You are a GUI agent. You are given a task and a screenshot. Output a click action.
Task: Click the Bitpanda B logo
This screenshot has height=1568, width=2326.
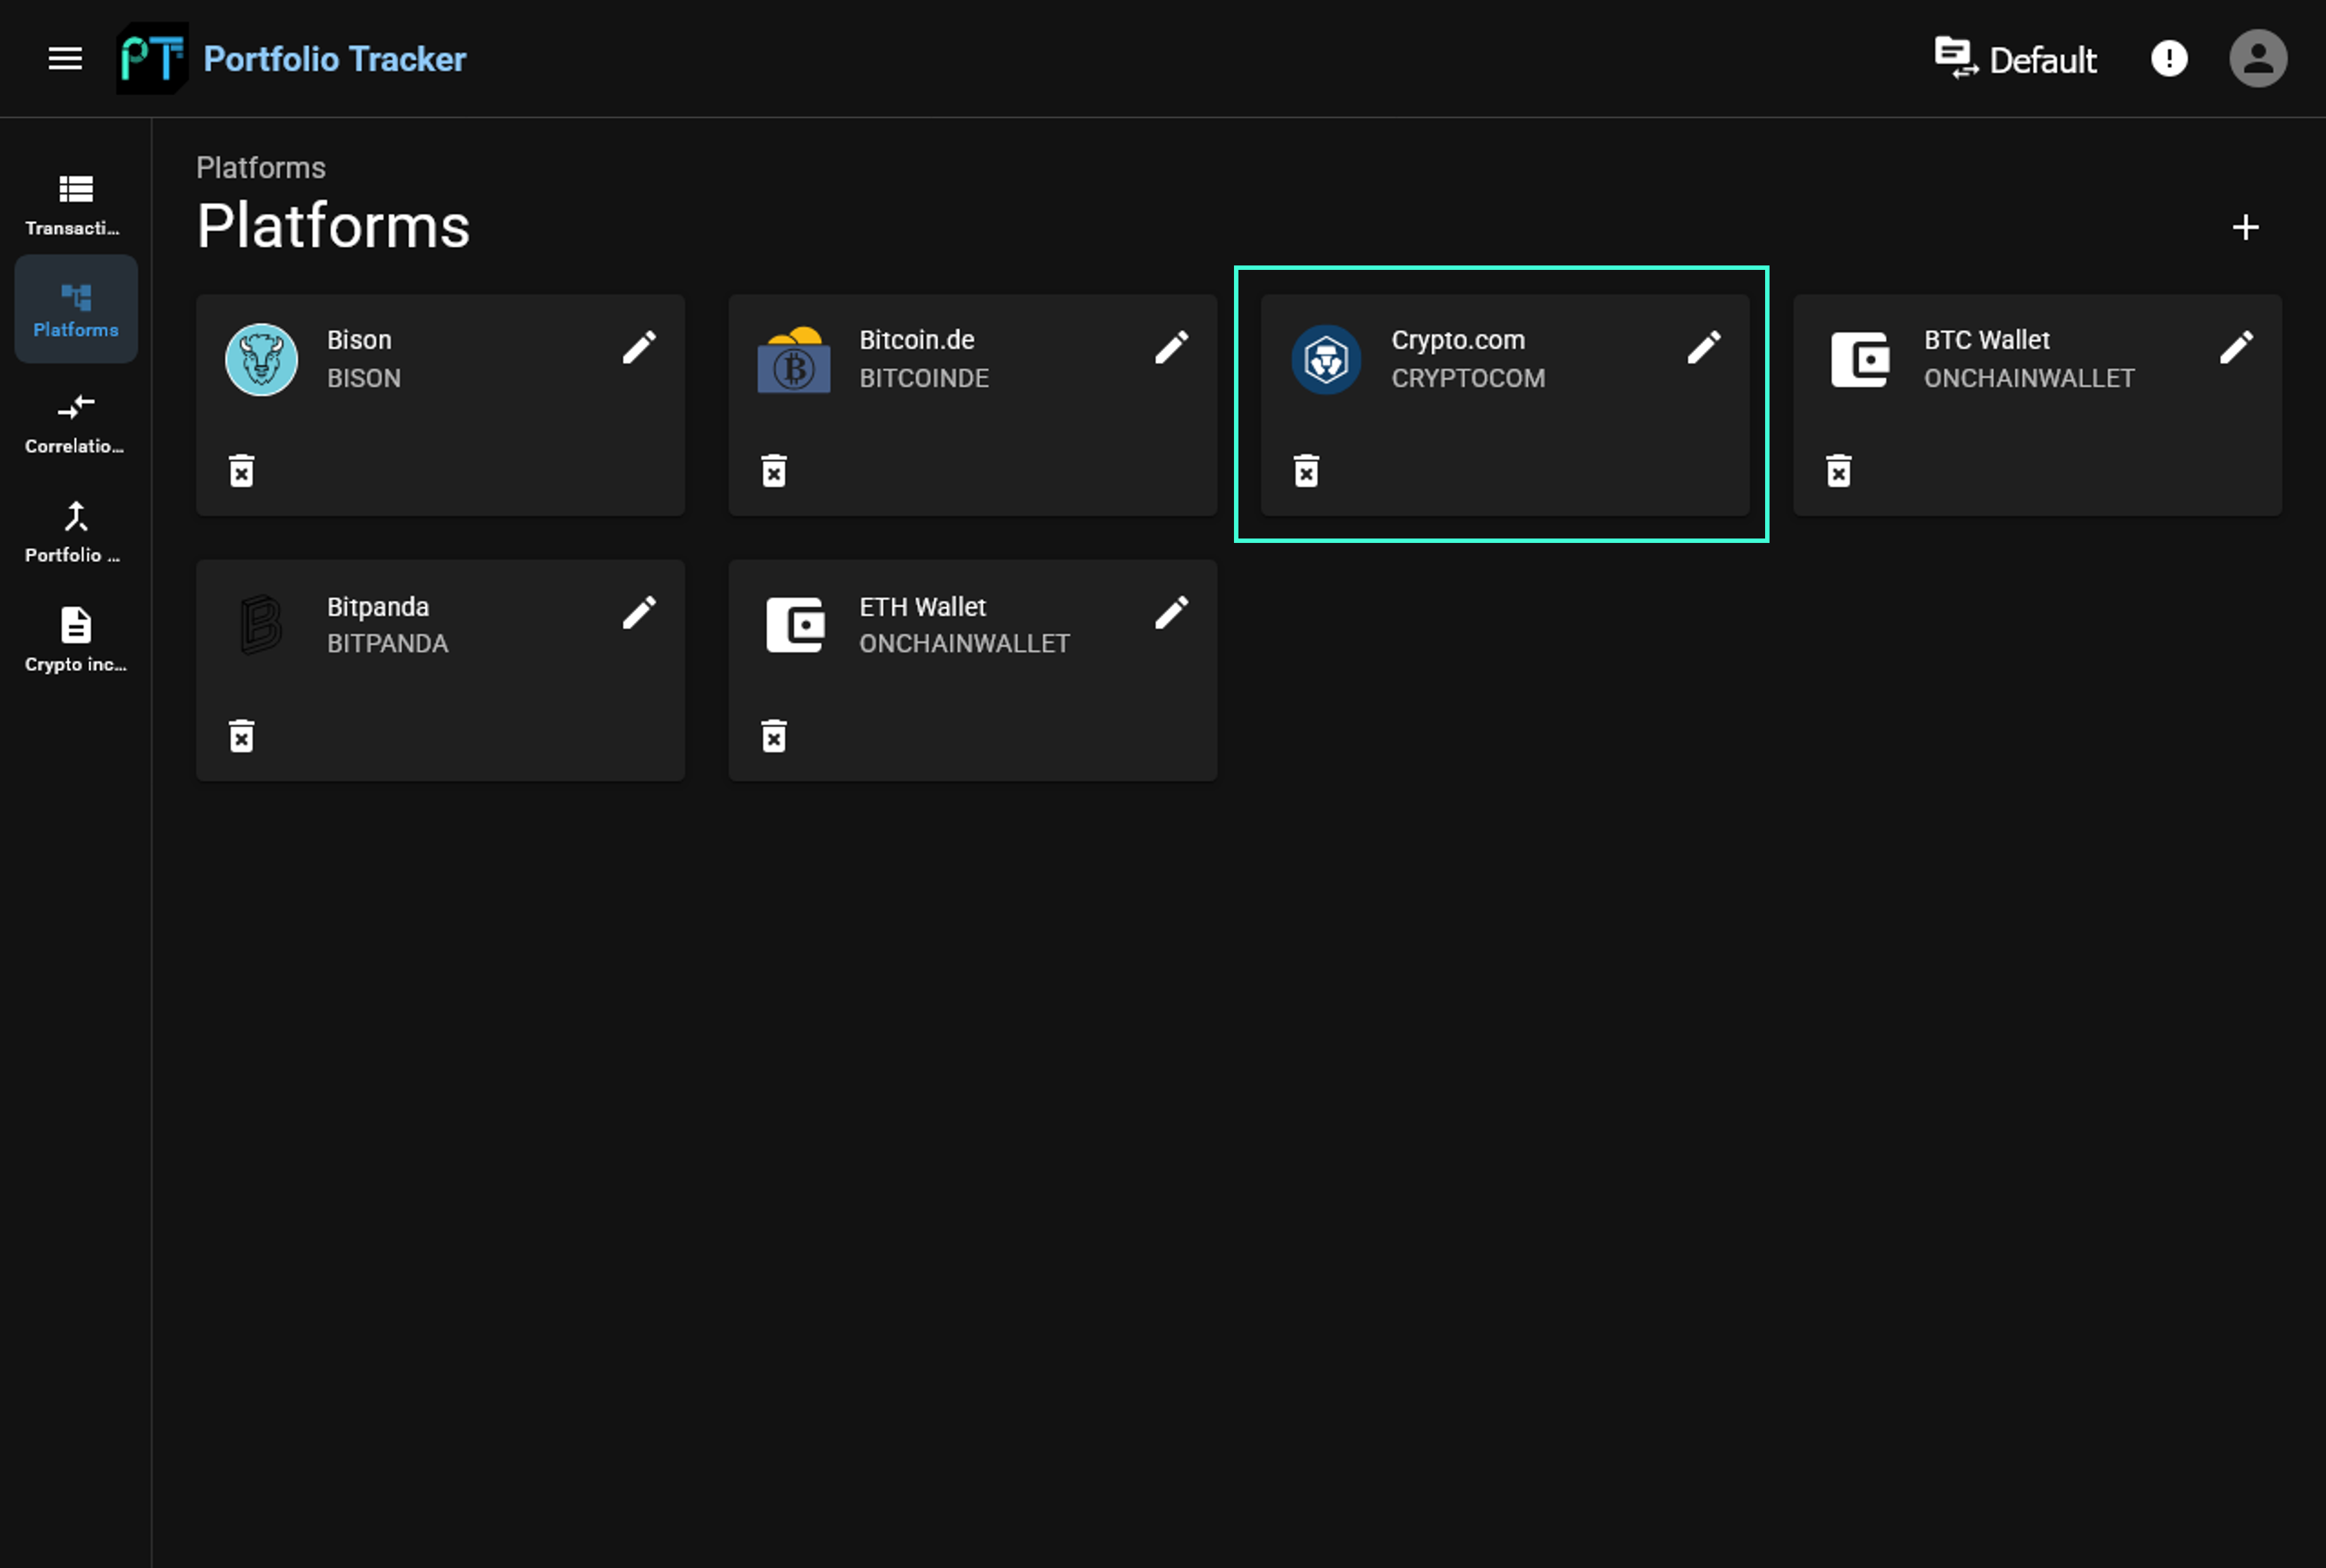pyautogui.click(x=261, y=625)
